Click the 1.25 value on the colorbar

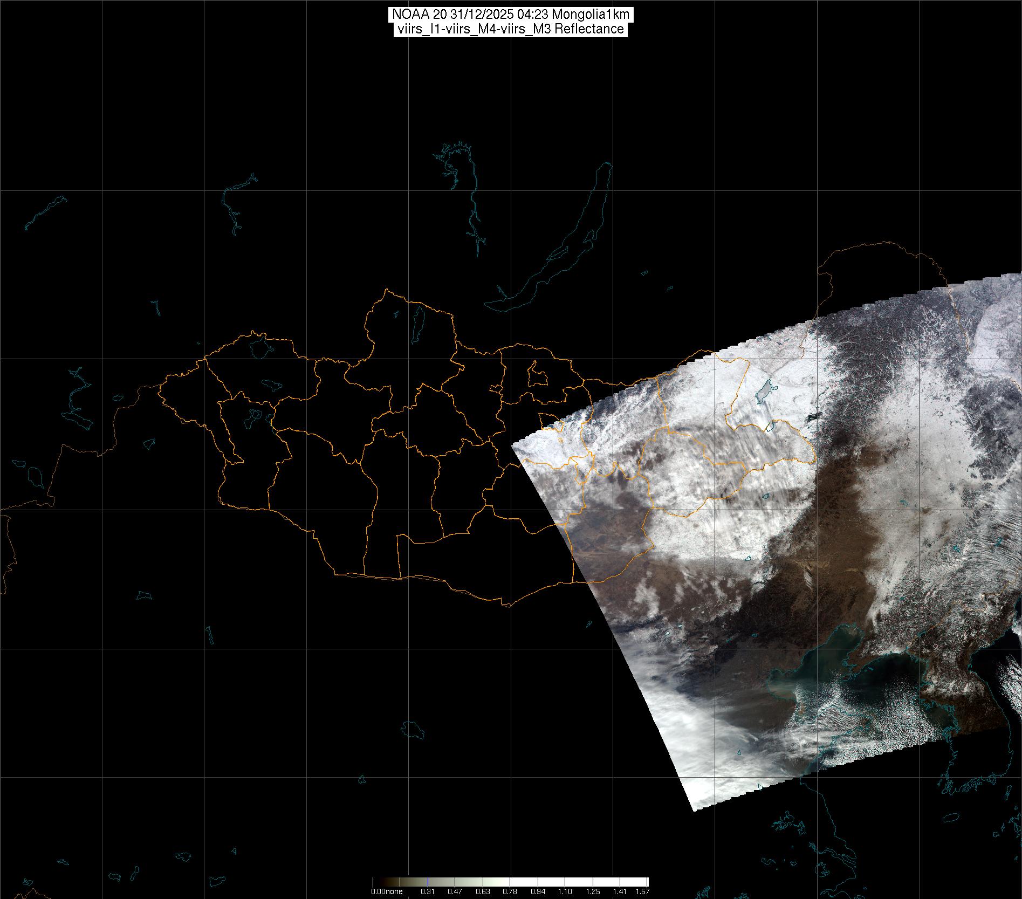[x=593, y=891]
